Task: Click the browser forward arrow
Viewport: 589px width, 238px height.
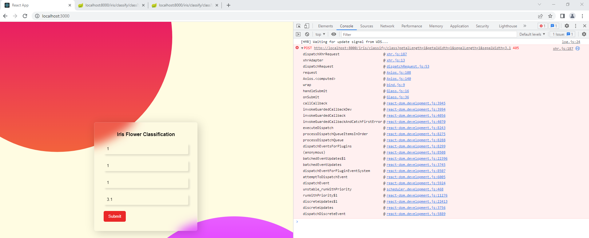Action: (x=15, y=16)
